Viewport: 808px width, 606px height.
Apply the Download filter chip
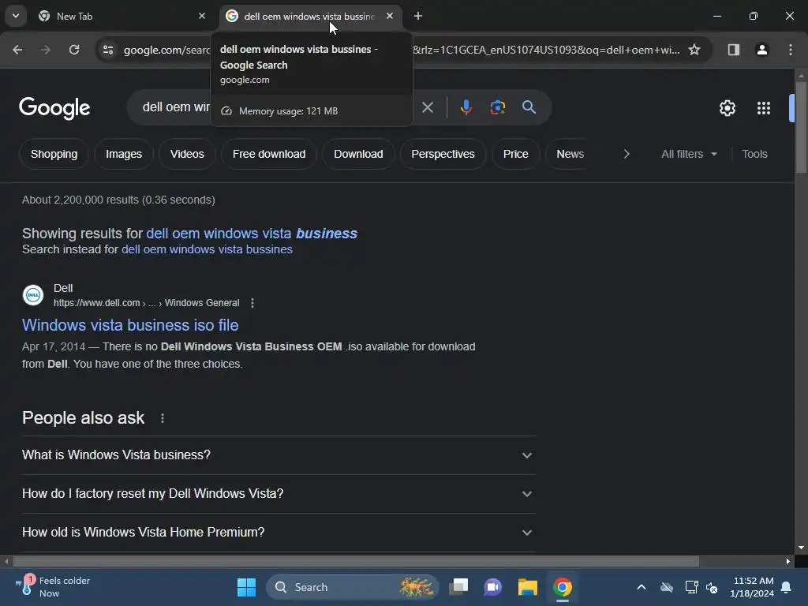tap(358, 154)
